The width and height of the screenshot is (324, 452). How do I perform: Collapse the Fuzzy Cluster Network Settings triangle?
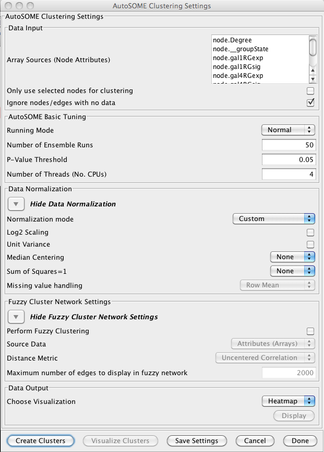click(x=16, y=317)
